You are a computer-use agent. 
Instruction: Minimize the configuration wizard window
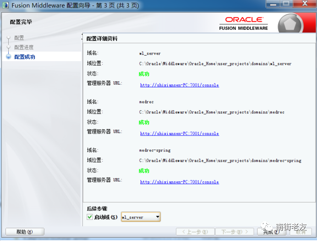[273, 4]
